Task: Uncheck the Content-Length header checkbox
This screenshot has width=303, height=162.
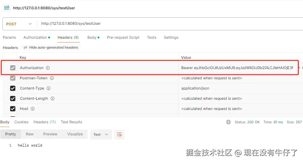Action: [13, 99]
